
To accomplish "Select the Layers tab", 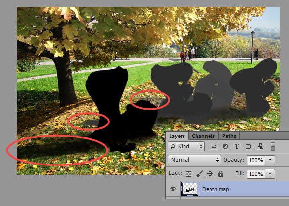I will coord(177,136).
